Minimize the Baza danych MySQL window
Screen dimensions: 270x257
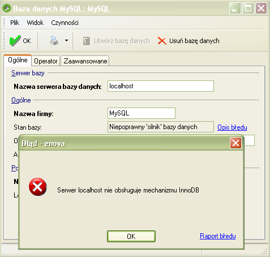pyautogui.click(x=235, y=8)
